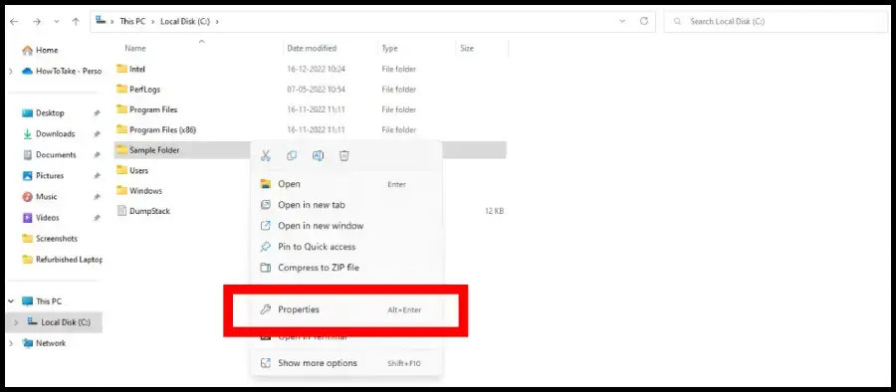Click This PC in the address breadcrumb
Image resolution: width=896 pixels, height=392 pixels.
click(132, 21)
